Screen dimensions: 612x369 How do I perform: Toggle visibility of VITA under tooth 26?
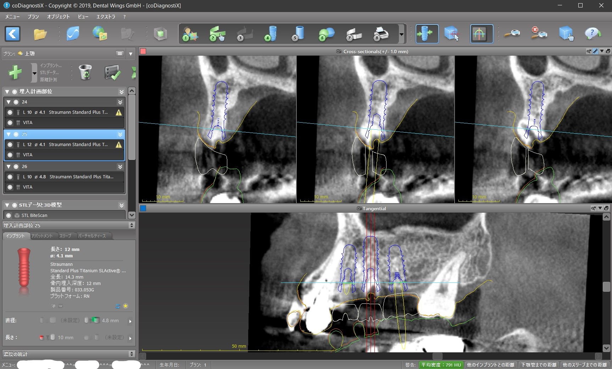click(x=10, y=187)
